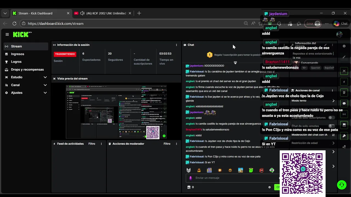Click the green headset support button
Screen dimensions: 351x197
(x=342, y=185)
